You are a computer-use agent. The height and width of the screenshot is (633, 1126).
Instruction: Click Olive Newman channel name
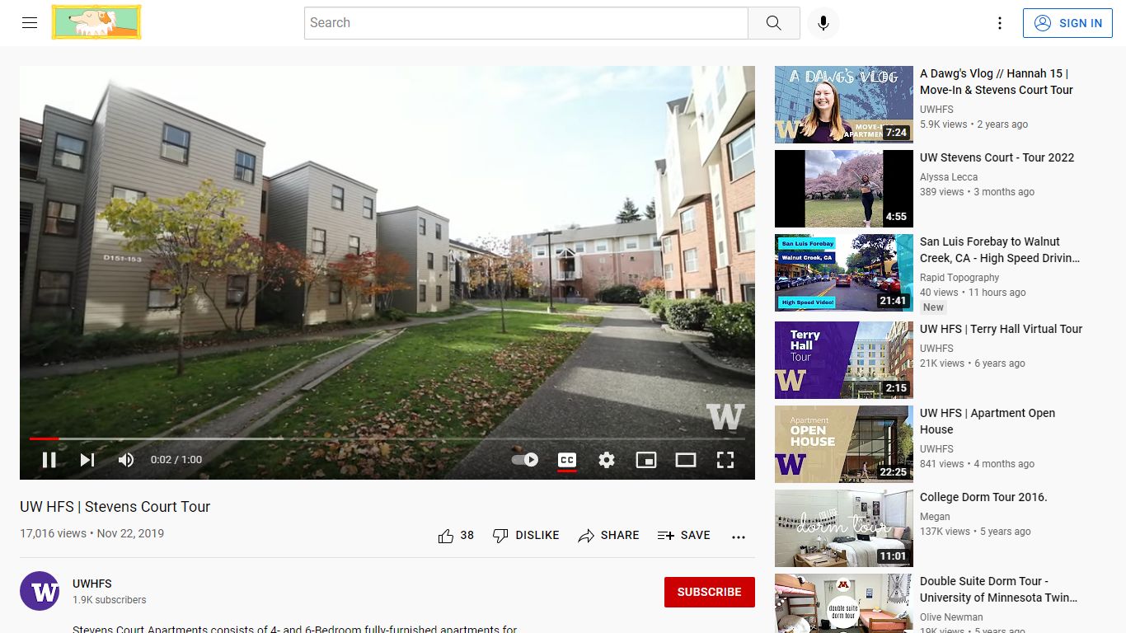click(x=951, y=617)
